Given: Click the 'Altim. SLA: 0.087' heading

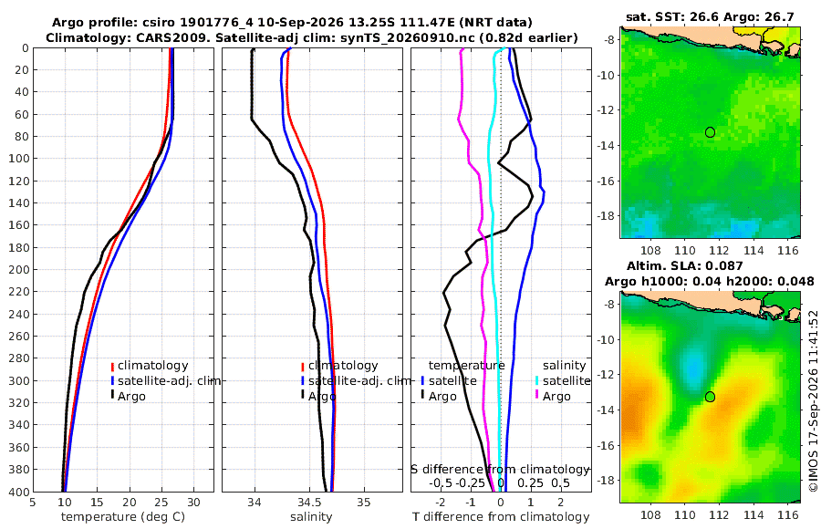Looking at the screenshot, I should [685, 266].
